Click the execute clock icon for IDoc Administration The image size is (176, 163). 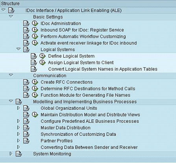[x=35, y=23]
